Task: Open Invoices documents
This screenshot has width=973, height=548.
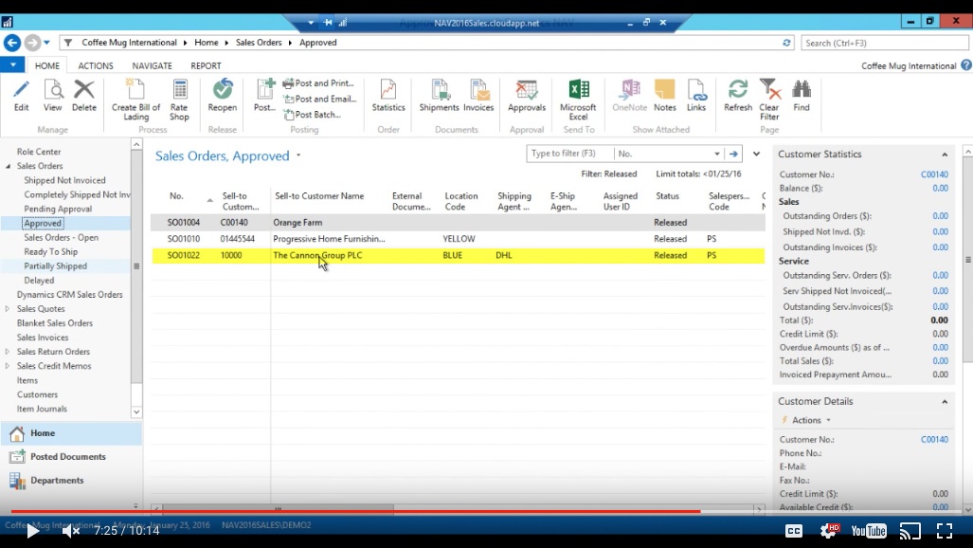Action: point(478,95)
